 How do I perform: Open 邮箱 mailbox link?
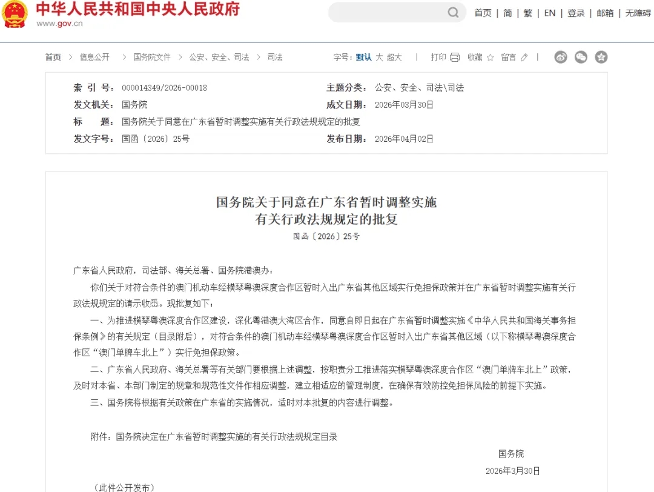pos(605,13)
